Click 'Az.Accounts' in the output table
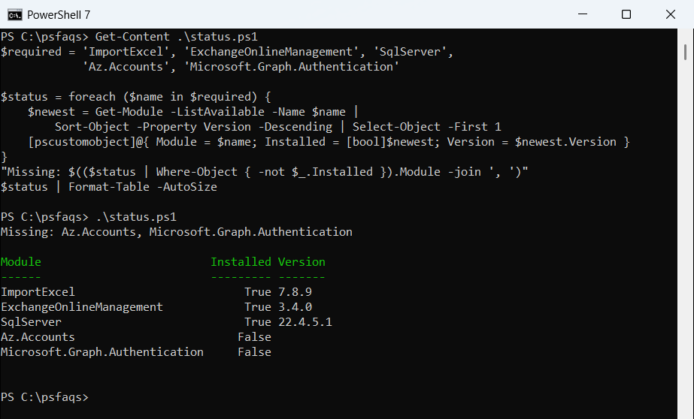The height and width of the screenshot is (419, 694). pyautogui.click(x=38, y=337)
